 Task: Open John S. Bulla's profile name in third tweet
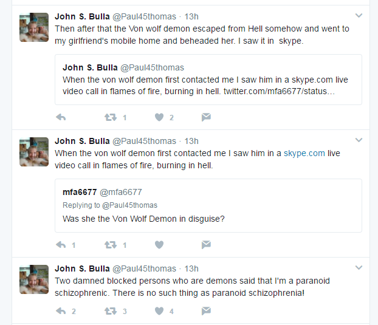(x=82, y=269)
